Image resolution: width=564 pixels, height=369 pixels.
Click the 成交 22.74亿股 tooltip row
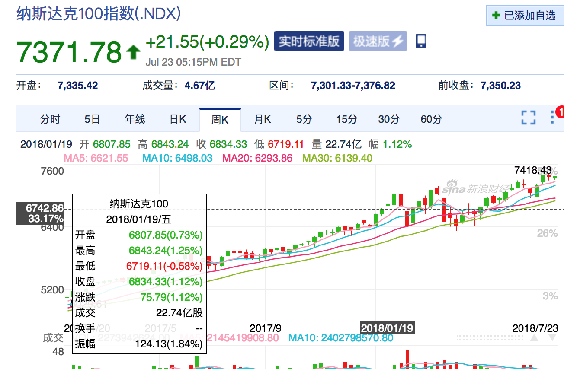click(x=139, y=313)
